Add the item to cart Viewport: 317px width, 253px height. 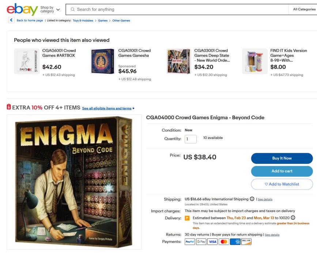(282, 171)
